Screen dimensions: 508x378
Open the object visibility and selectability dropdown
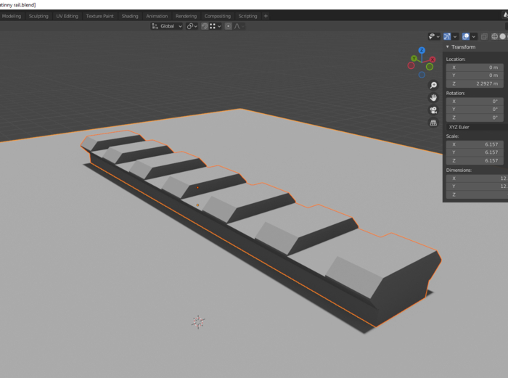[434, 36]
